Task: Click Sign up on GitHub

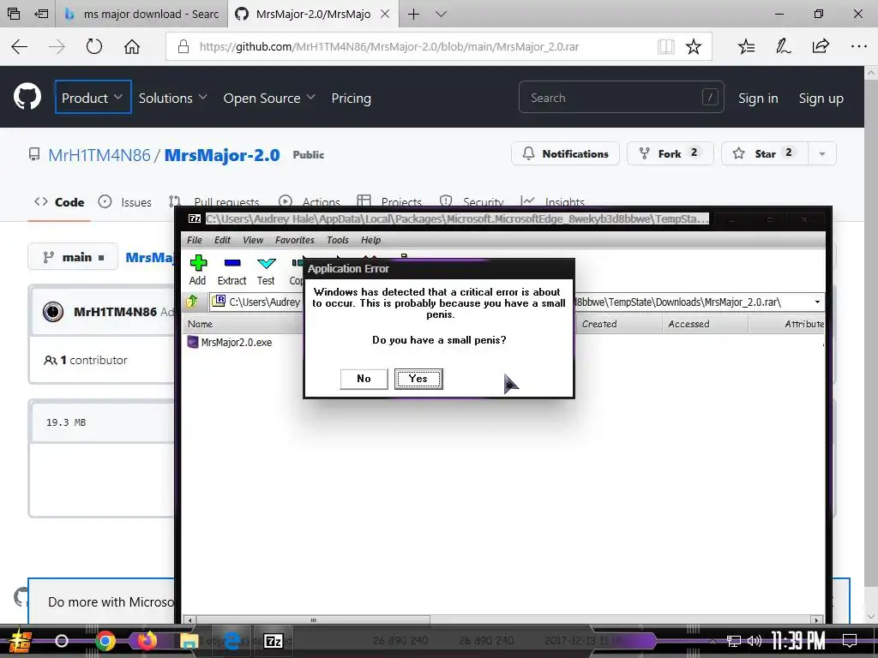Action: [x=821, y=98]
